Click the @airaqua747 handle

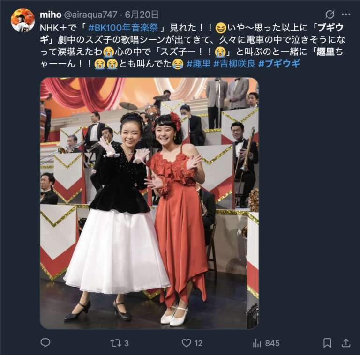point(90,15)
